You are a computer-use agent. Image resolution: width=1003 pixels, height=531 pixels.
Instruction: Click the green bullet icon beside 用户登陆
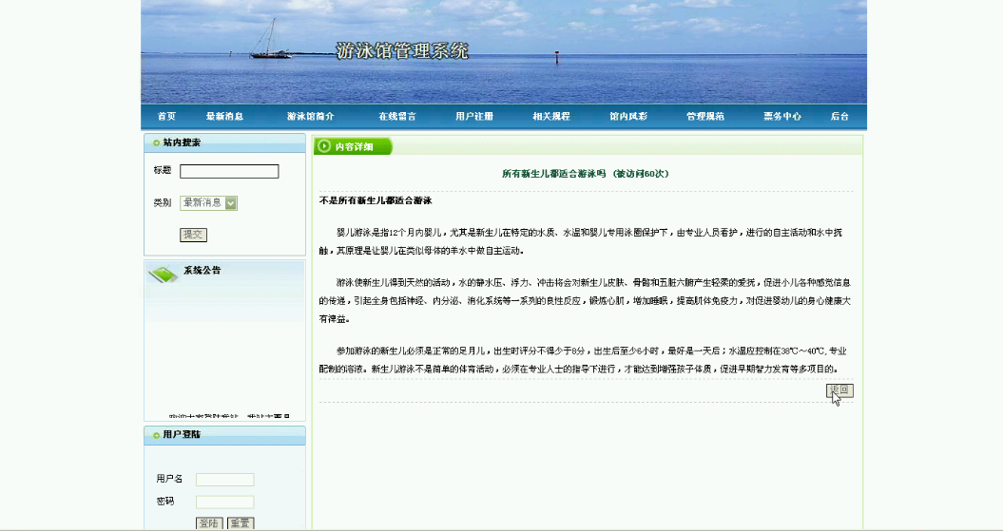tap(156, 435)
